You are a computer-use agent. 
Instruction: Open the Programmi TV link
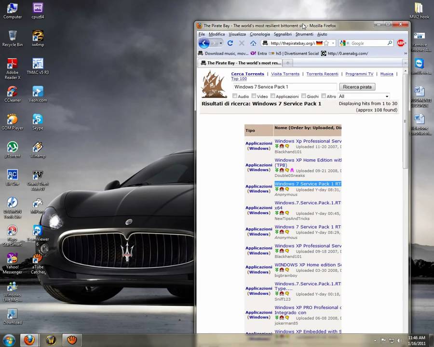(359, 74)
